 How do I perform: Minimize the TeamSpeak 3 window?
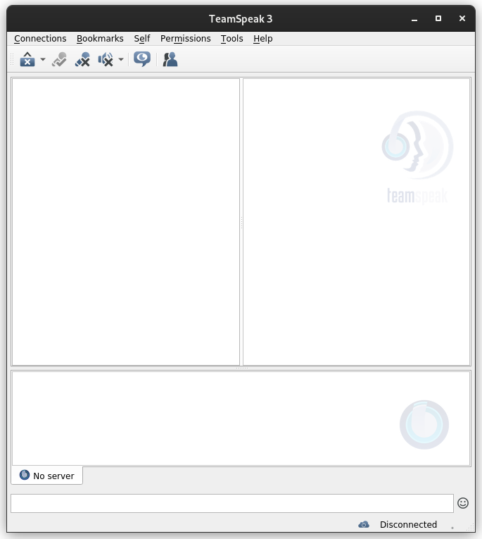(414, 19)
